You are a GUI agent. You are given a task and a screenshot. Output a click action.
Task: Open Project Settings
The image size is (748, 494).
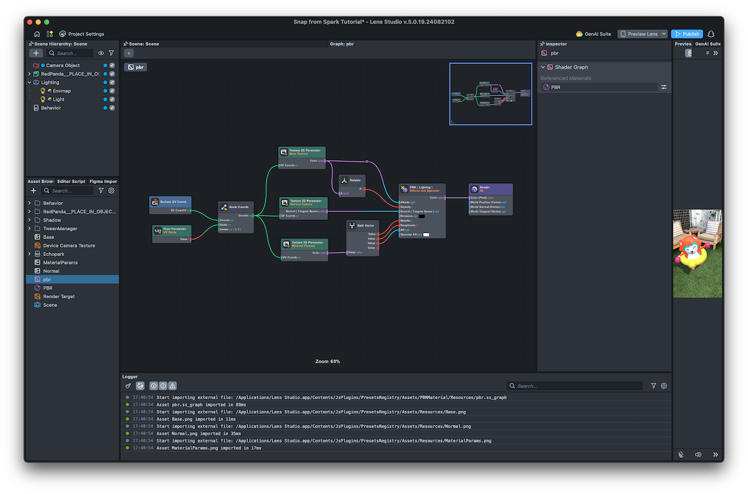82,34
